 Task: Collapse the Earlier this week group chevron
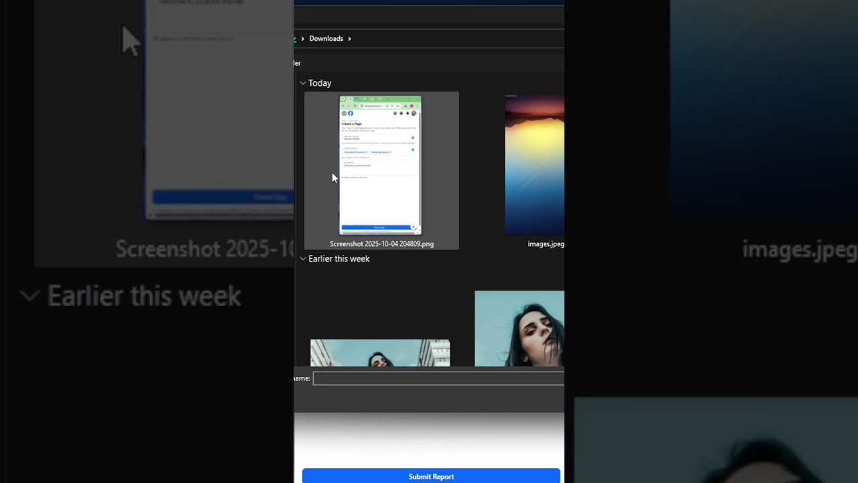tap(303, 258)
